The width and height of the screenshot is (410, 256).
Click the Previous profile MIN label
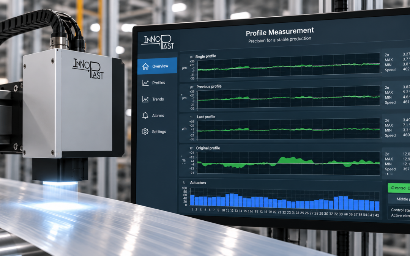[388, 97]
